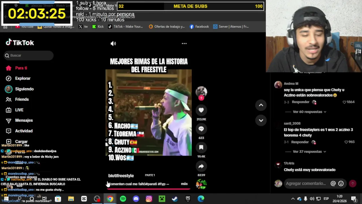The width and height of the screenshot is (362, 204).
Task: Open the ESP language selector
Action: [x=326, y=199]
